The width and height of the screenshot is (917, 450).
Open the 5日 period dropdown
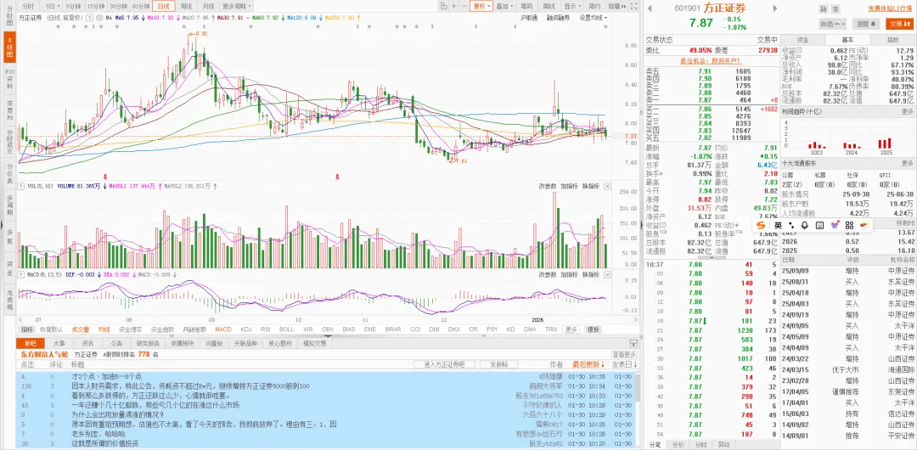52,7
